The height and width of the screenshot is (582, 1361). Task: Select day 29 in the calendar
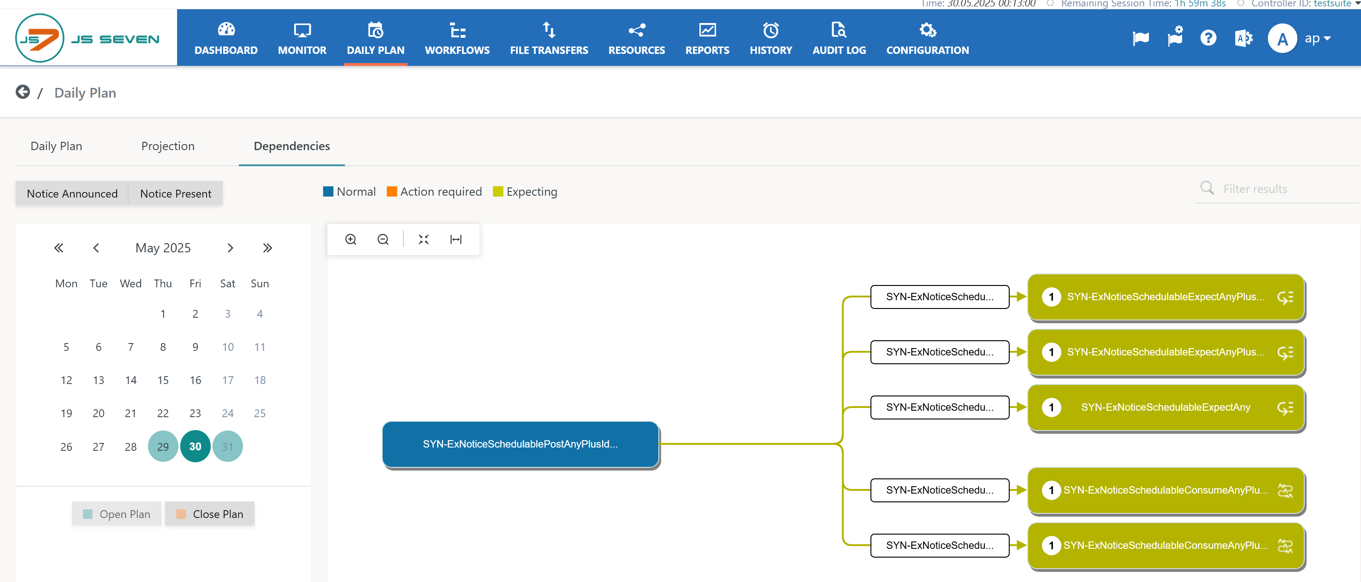pyautogui.click(x=163, y=446)
